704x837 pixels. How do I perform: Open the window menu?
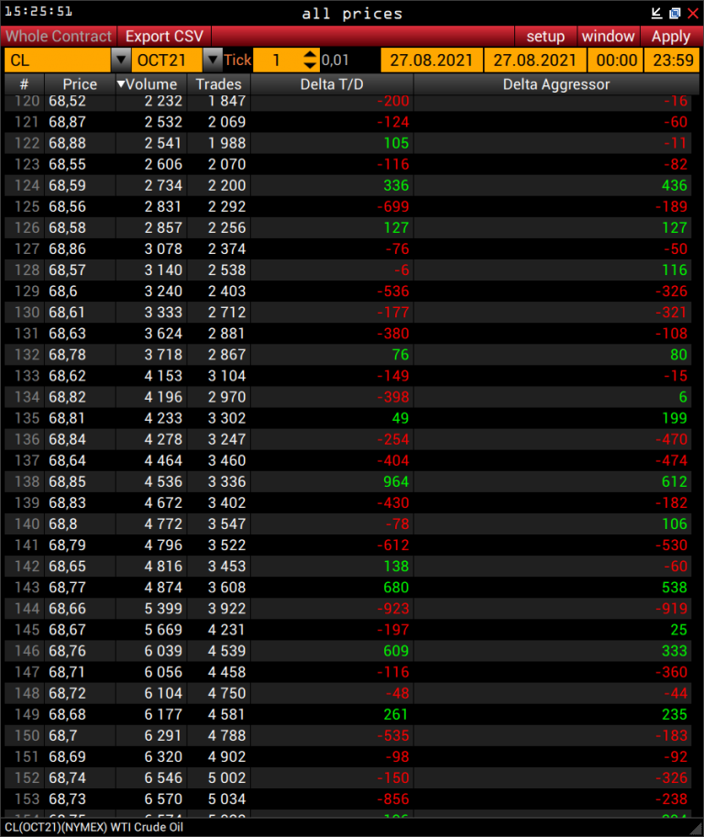click(608, 37)
